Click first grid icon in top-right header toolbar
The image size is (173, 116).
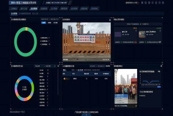pos(142,3)
